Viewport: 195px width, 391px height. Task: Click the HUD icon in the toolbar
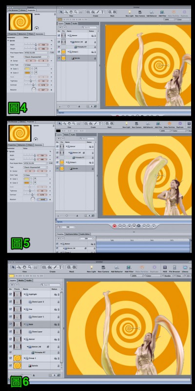tap(165, 267)
